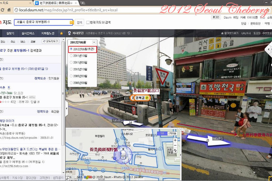Move forward along the white road arrow pointing right
Image resolution: width=272 pixels, height=181 pixels.
[x=209, y=139]
